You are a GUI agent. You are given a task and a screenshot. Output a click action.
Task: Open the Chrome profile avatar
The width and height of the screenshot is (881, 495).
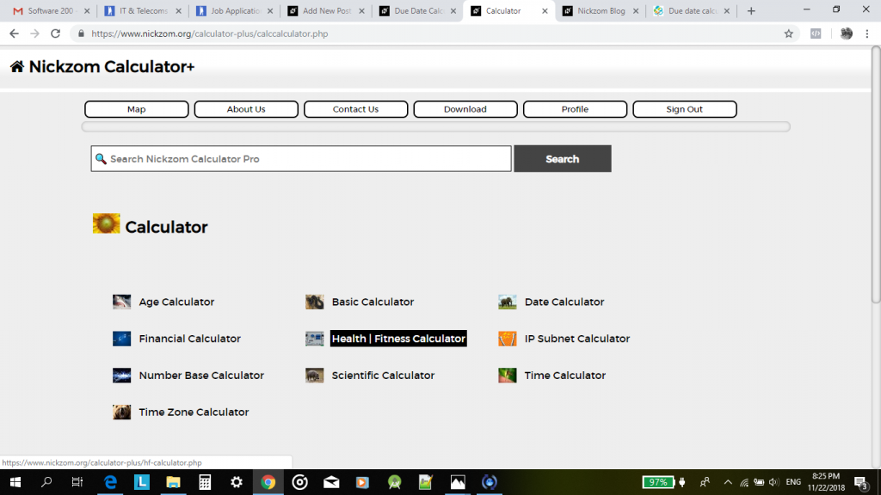(x=847, y=34)
